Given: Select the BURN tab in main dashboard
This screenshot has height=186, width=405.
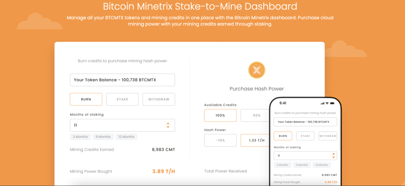Looking at the screenshot, I should pyautogui.click(x=86, y=99).
